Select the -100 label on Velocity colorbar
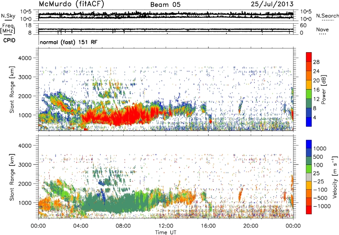This screenshot has height=235, width=339. 320,190
